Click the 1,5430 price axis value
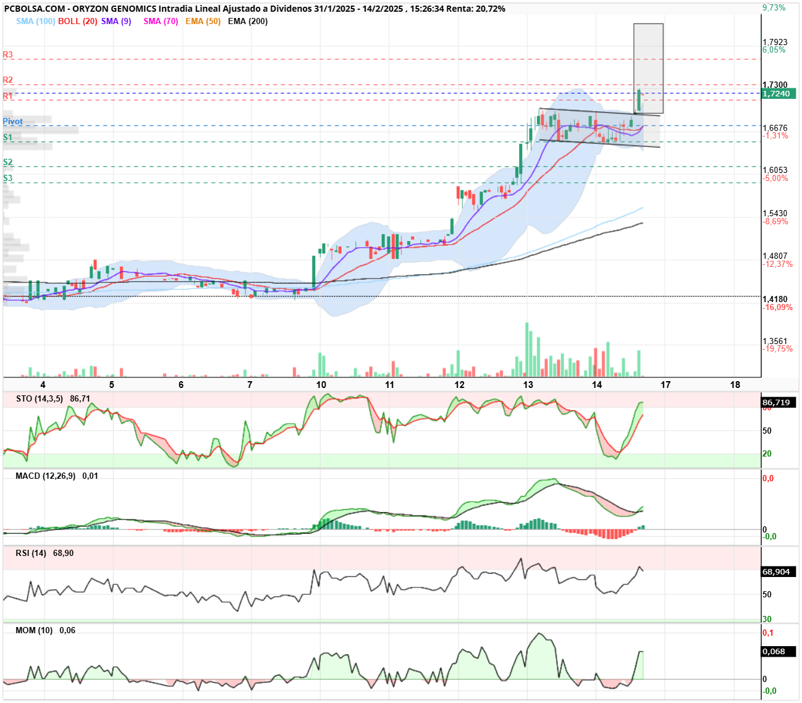 pyautogui.click(x=775, y=213)
